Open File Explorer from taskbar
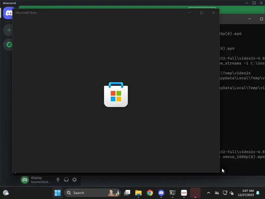 point(138,193)
